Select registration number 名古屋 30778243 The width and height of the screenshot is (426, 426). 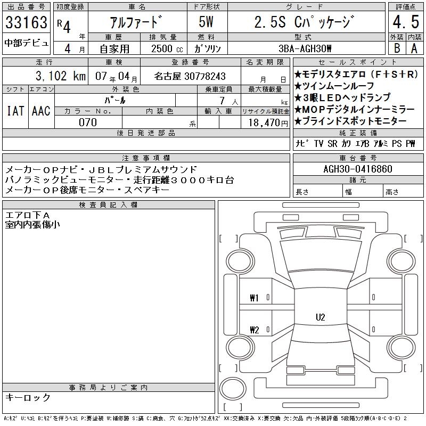(190, 76)
